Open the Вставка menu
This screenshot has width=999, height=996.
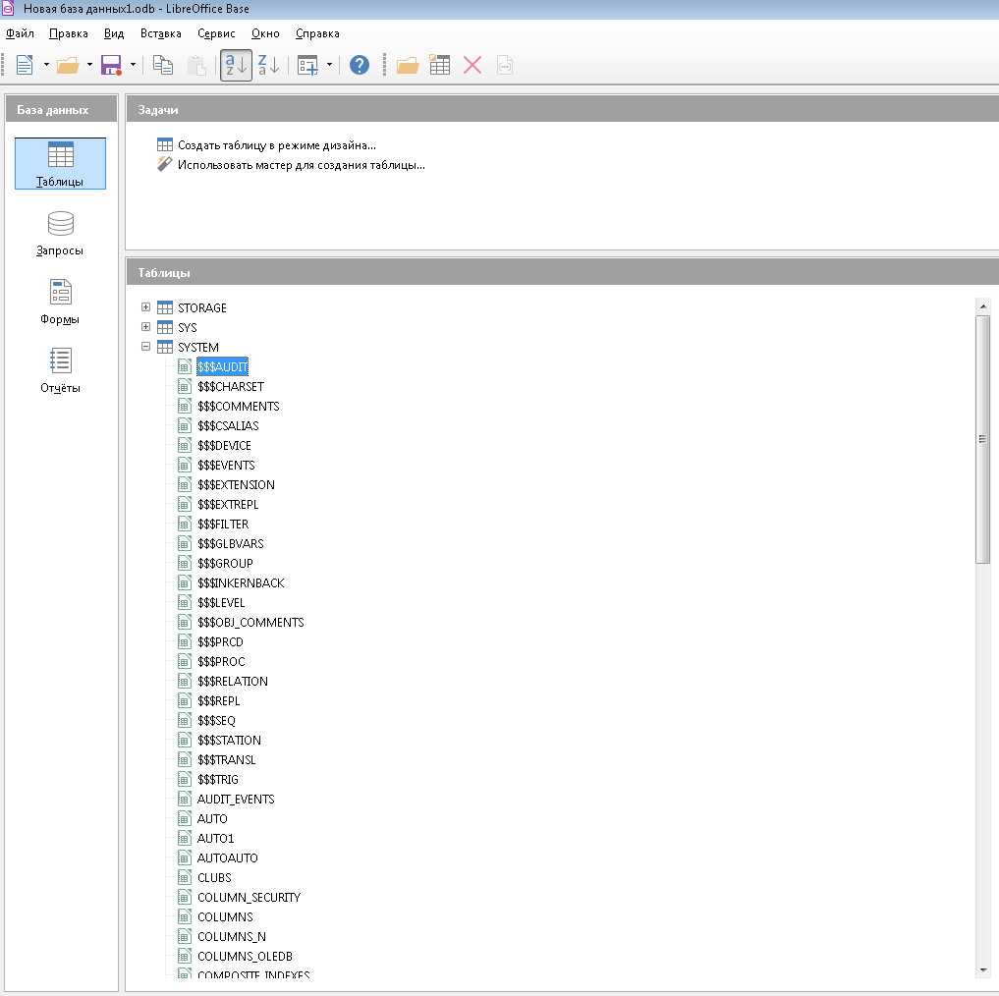(x=161, y=33)
